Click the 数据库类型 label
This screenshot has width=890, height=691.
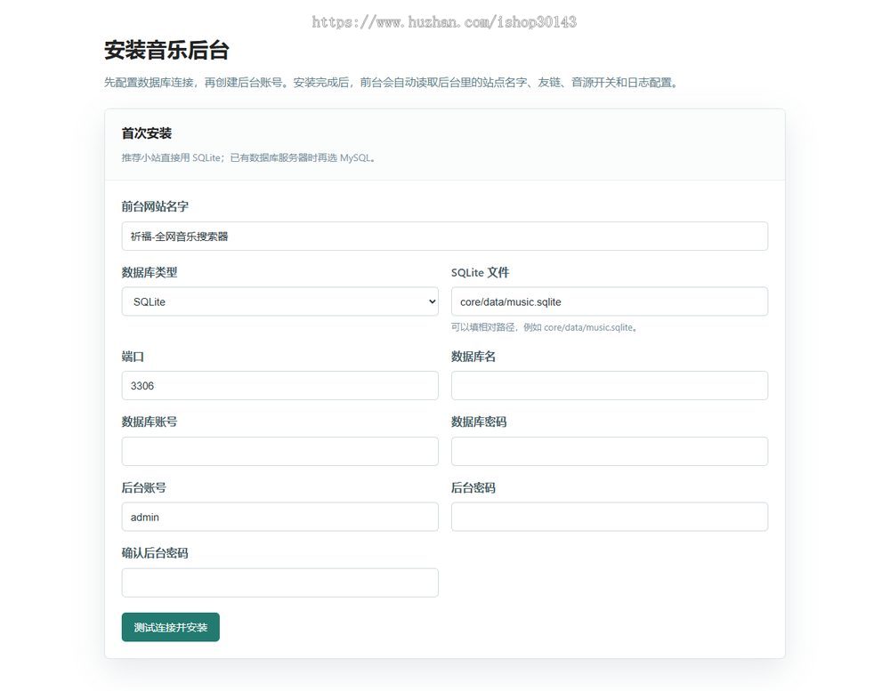pyautogui.click(x=150, y=272)
